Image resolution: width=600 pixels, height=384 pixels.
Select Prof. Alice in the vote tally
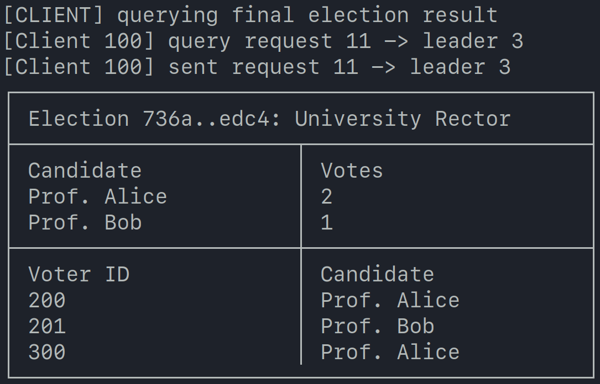pyautogui.click(x=97, y=196)
